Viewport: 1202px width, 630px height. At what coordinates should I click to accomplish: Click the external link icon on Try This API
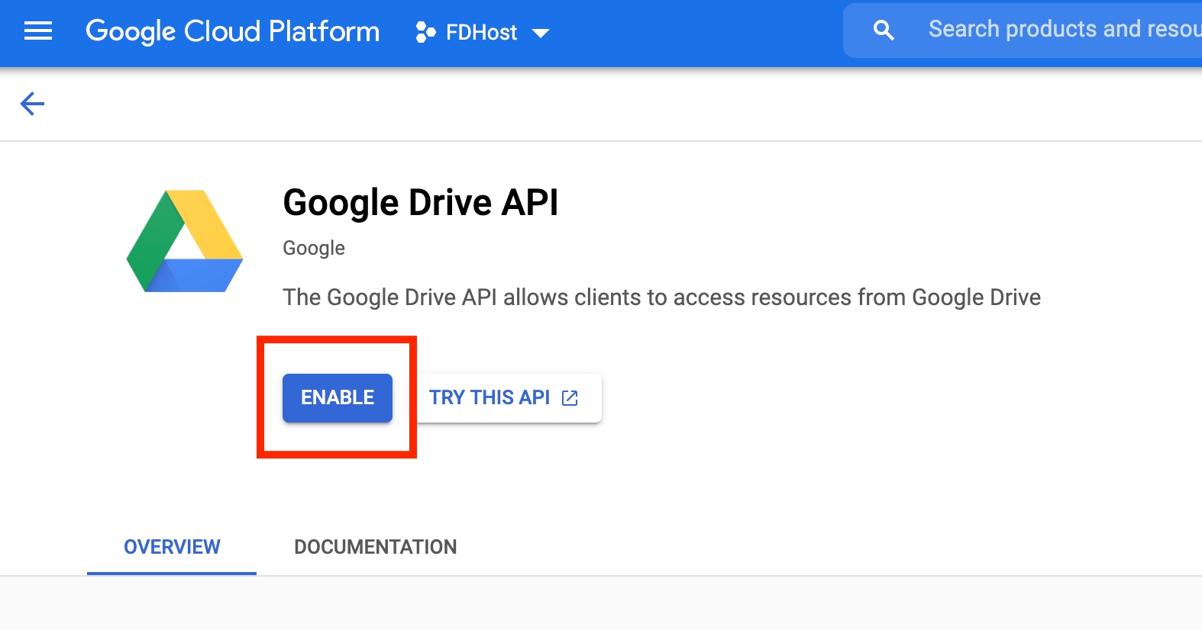coord(570,398)
